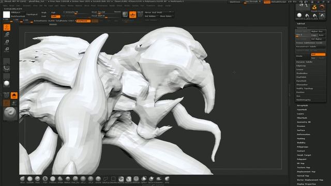This screenshot has height=186, width=331.
Task: Open the Dots stroke type picker
Action: [x=7, y=68]
